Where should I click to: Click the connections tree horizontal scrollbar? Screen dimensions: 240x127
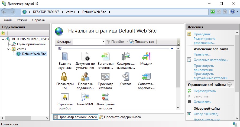tap(18, 118)
